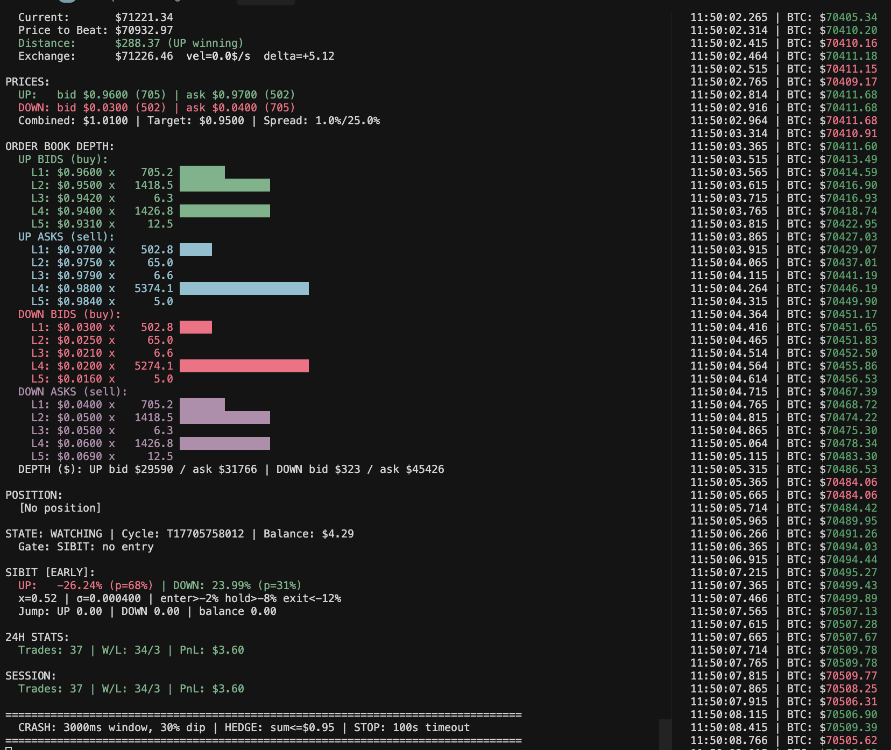Click the Current price value $71221.34
Viewport: 891px width, 750px height.
[x=144, y=17]
